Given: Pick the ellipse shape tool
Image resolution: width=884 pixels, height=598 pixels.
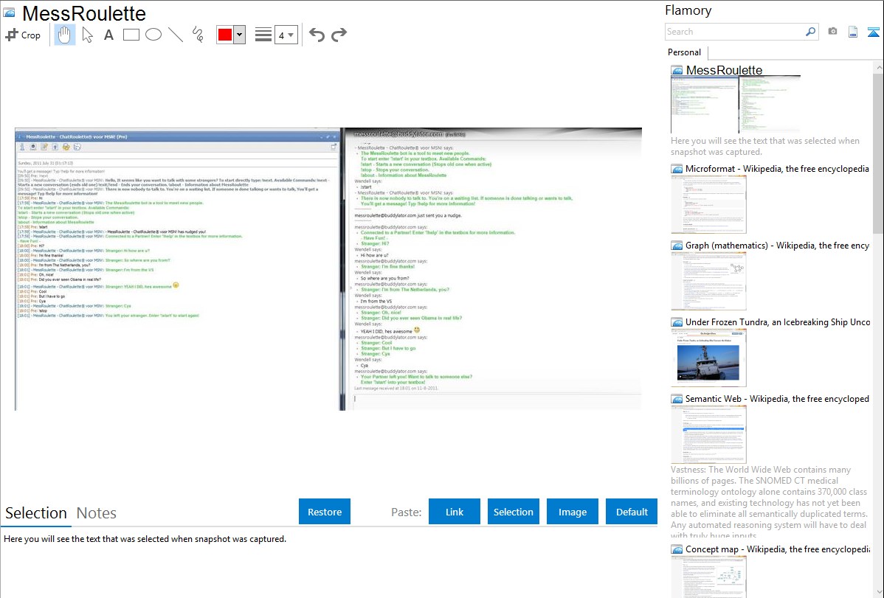Looking at the screenshot, I should click(x=153, y=35).
